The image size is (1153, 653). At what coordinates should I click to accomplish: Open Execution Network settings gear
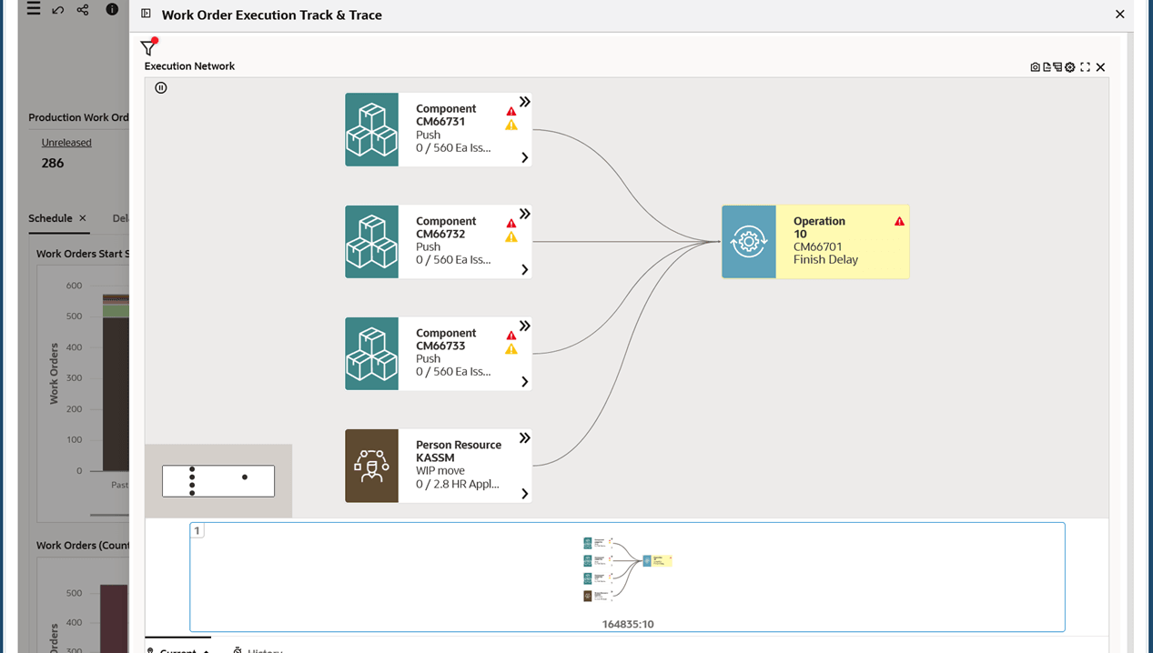[1070, 67]
